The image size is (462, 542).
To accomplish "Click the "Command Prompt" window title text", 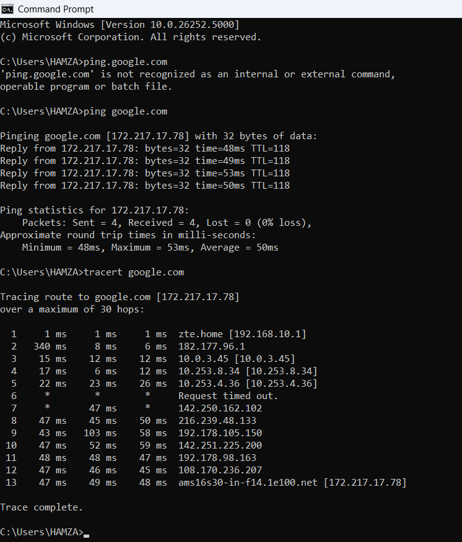I will click(x=56, y=9).
